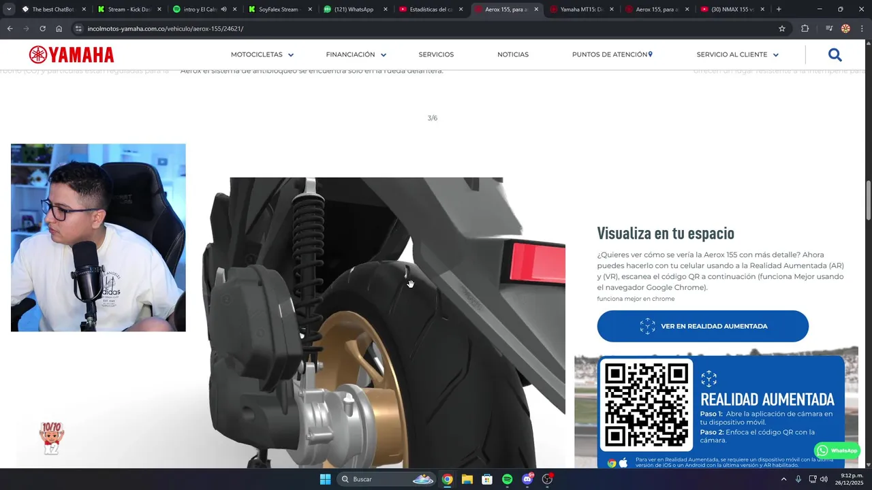Reload the page
This screenshot has width=872, height=490.
click(x=42, y=29)
